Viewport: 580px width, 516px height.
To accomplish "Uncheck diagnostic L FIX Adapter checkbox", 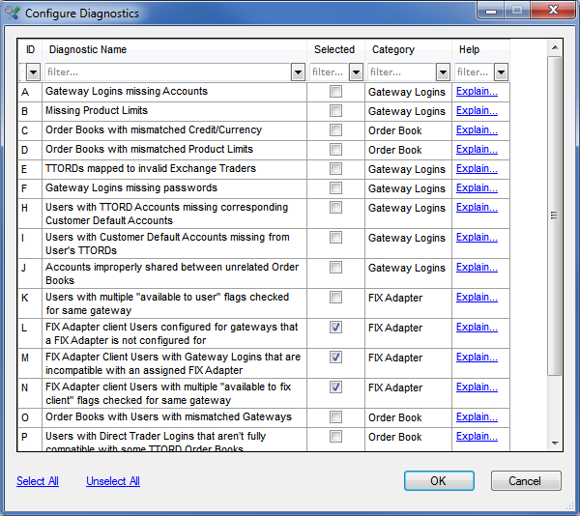I will [335, 328].
